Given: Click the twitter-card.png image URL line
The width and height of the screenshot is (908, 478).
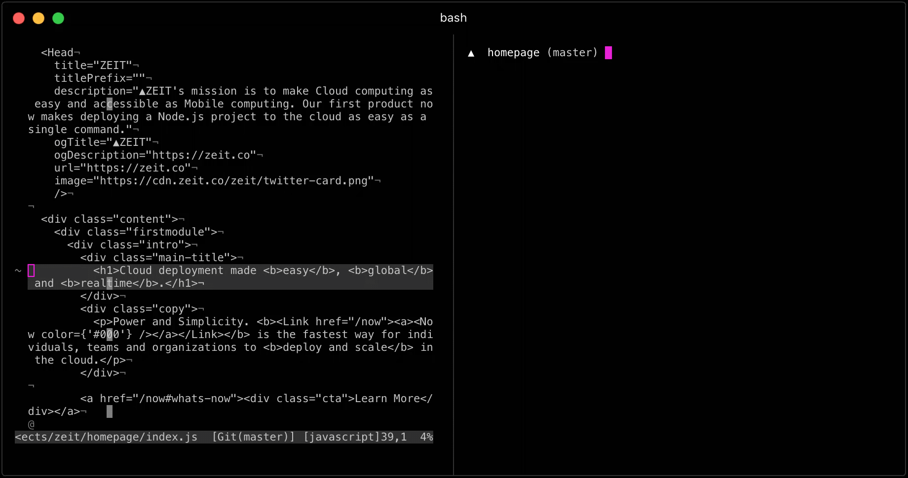Looking at the screenshot, I should pos(217,181).
